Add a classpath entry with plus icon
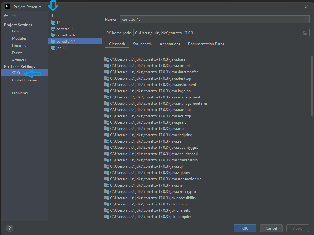Screen dimensions: 314x235 coord(106,52)
